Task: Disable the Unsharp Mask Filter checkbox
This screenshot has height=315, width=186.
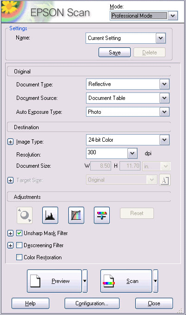Action: [20, 233]
